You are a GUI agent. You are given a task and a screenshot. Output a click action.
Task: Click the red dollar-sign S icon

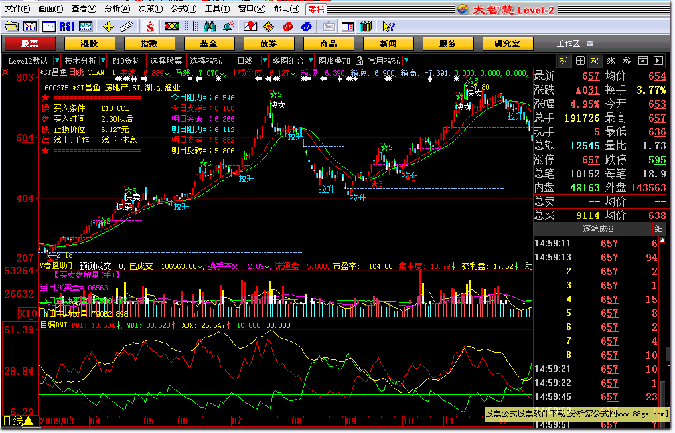tap(150, 27)
